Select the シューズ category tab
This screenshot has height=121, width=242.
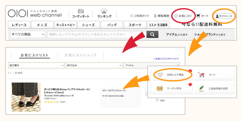(89, 25)
